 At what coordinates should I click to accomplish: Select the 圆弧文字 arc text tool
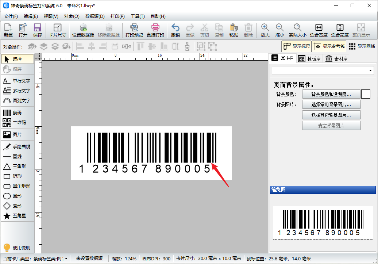point(17,100)
